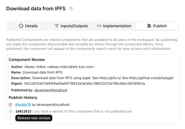The width and height of the screenshot is (185, 129).
Task: Go to the Implementation tab
Action: click(114, 26)
